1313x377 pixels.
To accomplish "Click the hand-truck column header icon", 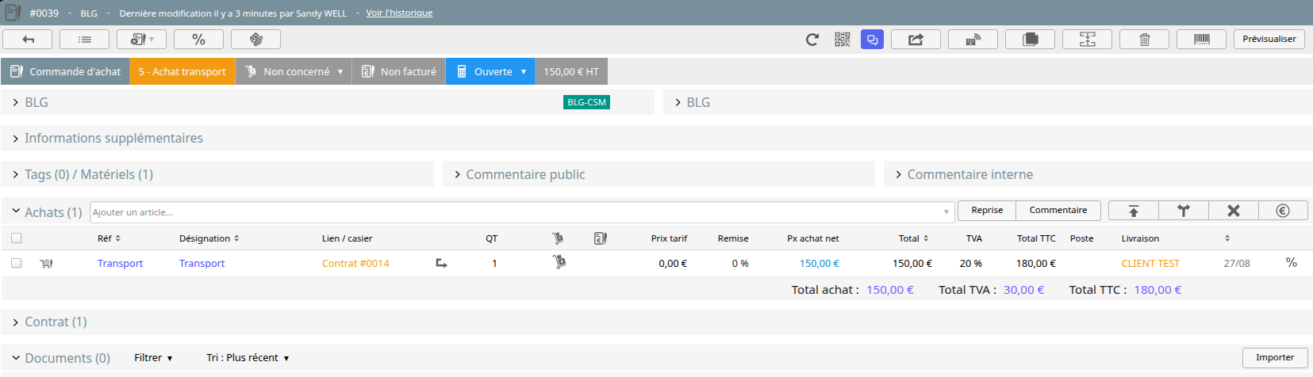I will click(x=558, y=238).
